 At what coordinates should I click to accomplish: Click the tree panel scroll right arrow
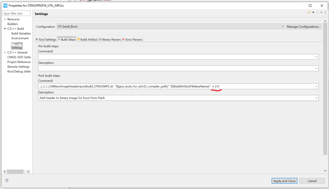pyautogui.click(x=28, y=172)
